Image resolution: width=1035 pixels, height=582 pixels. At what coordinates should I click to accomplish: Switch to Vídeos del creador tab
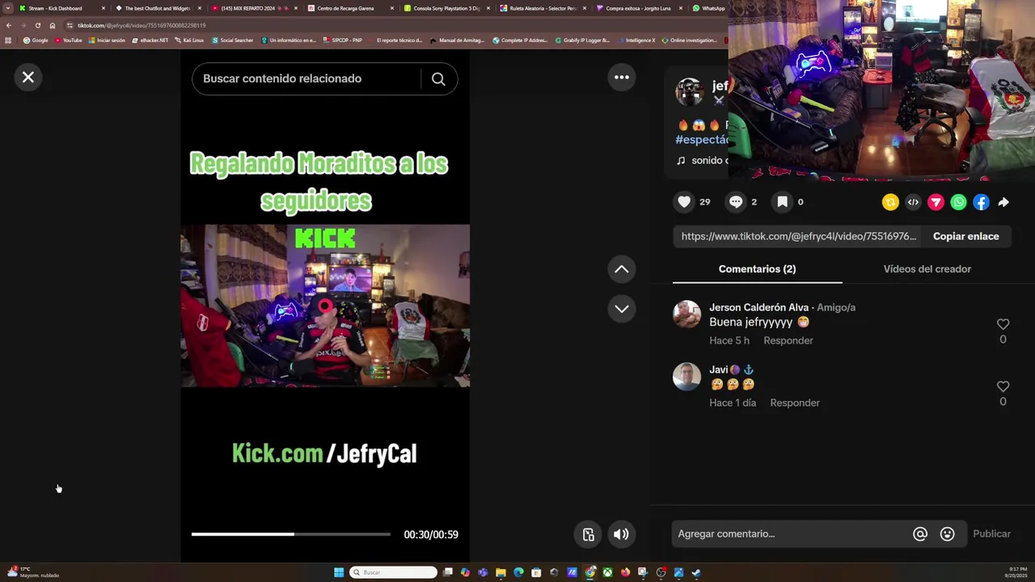(x=927, y=269)
